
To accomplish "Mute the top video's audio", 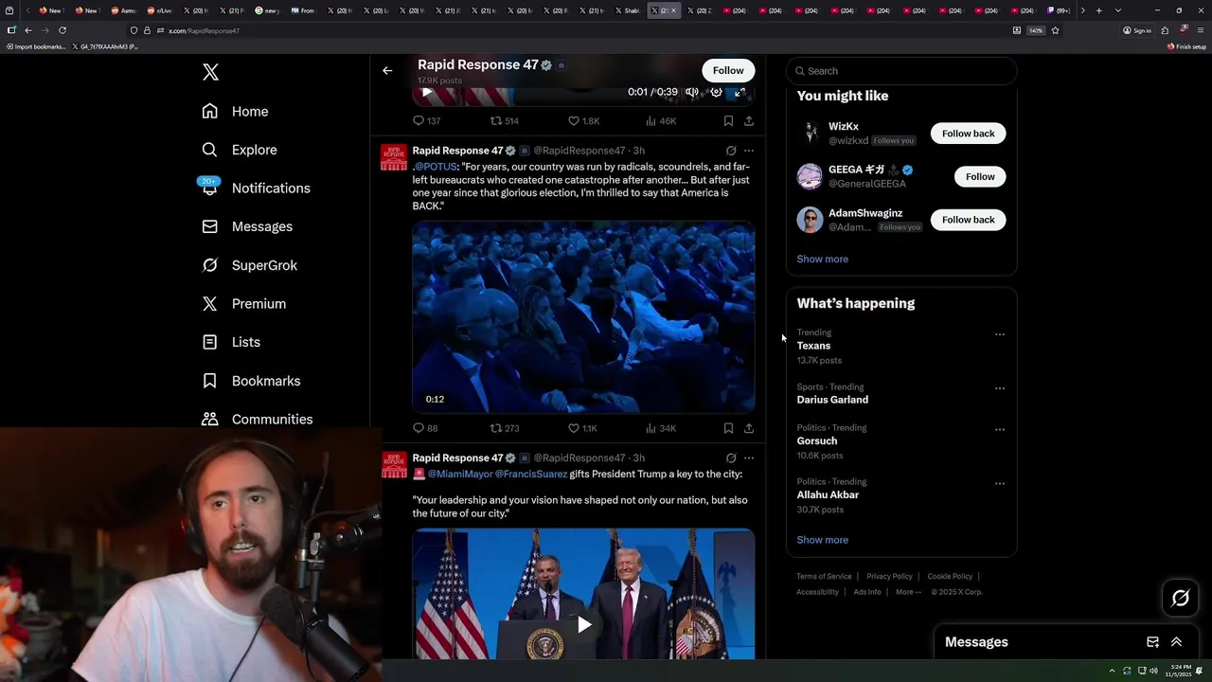I will [692, 92].
